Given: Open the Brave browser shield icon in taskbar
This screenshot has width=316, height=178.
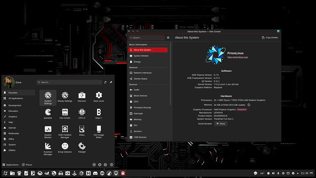Looking at the screenshot, I should pyautogui.click(x=116, y=173).
